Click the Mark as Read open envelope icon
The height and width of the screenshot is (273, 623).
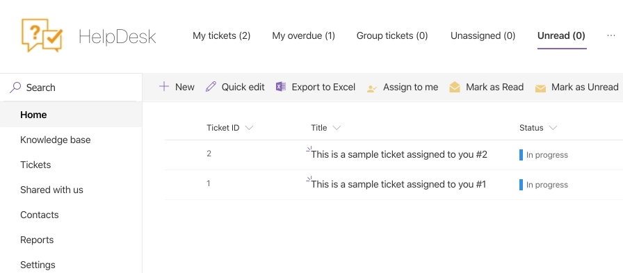pos(455,87)
